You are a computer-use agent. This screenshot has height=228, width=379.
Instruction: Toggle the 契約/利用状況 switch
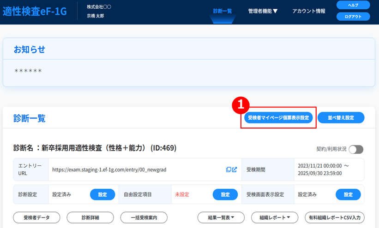click(356, 149)
